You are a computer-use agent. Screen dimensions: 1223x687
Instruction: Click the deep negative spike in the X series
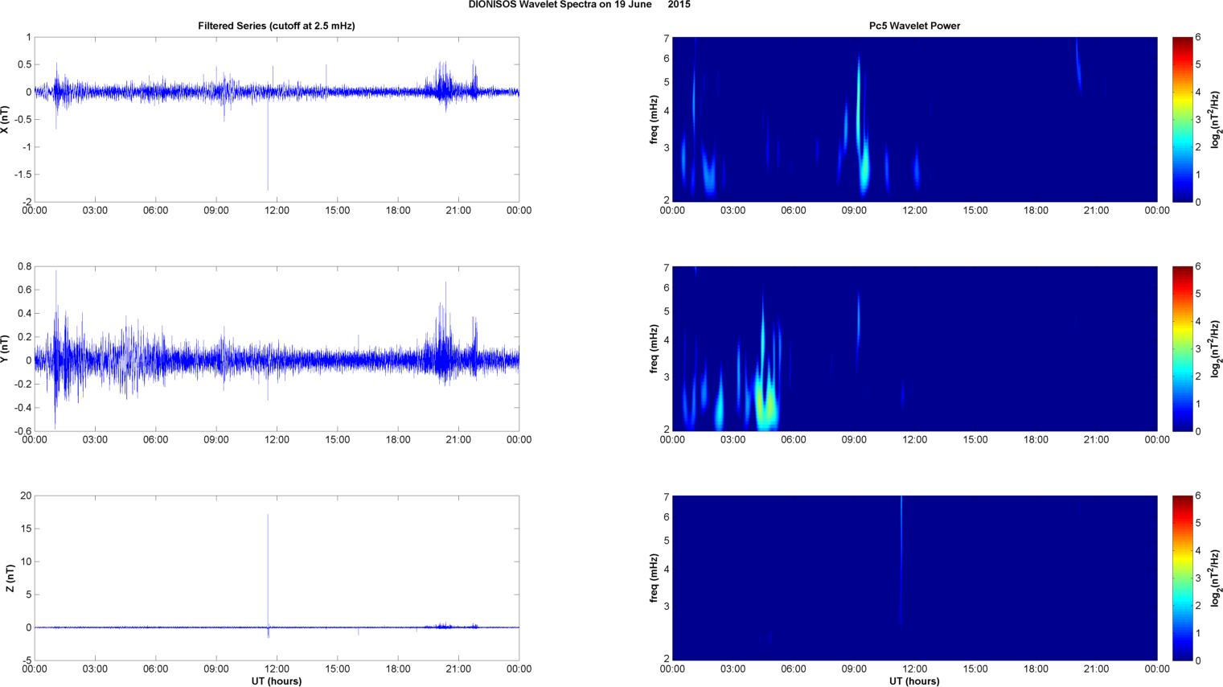(x=268, y=145)
